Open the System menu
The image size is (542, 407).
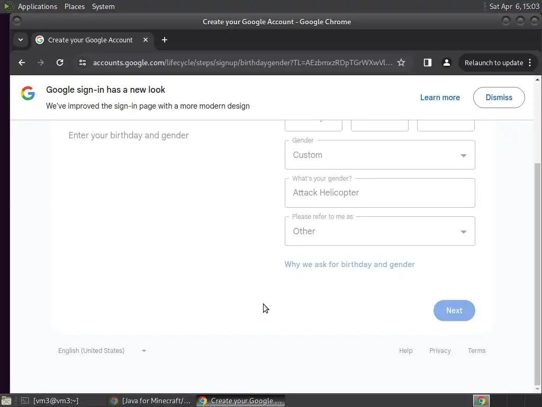(103, 6)
